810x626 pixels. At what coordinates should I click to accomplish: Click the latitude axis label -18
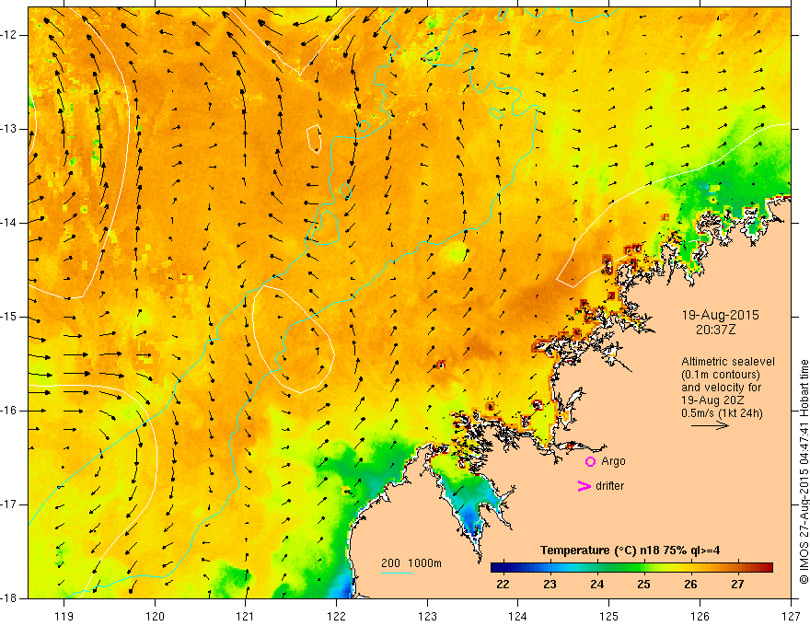9,598
